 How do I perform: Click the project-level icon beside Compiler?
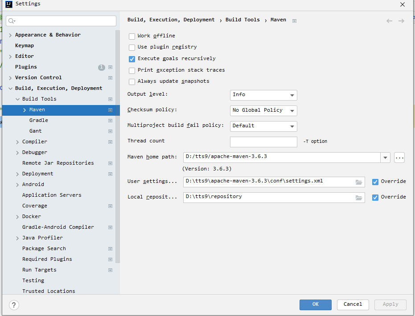tap(111, 142)
